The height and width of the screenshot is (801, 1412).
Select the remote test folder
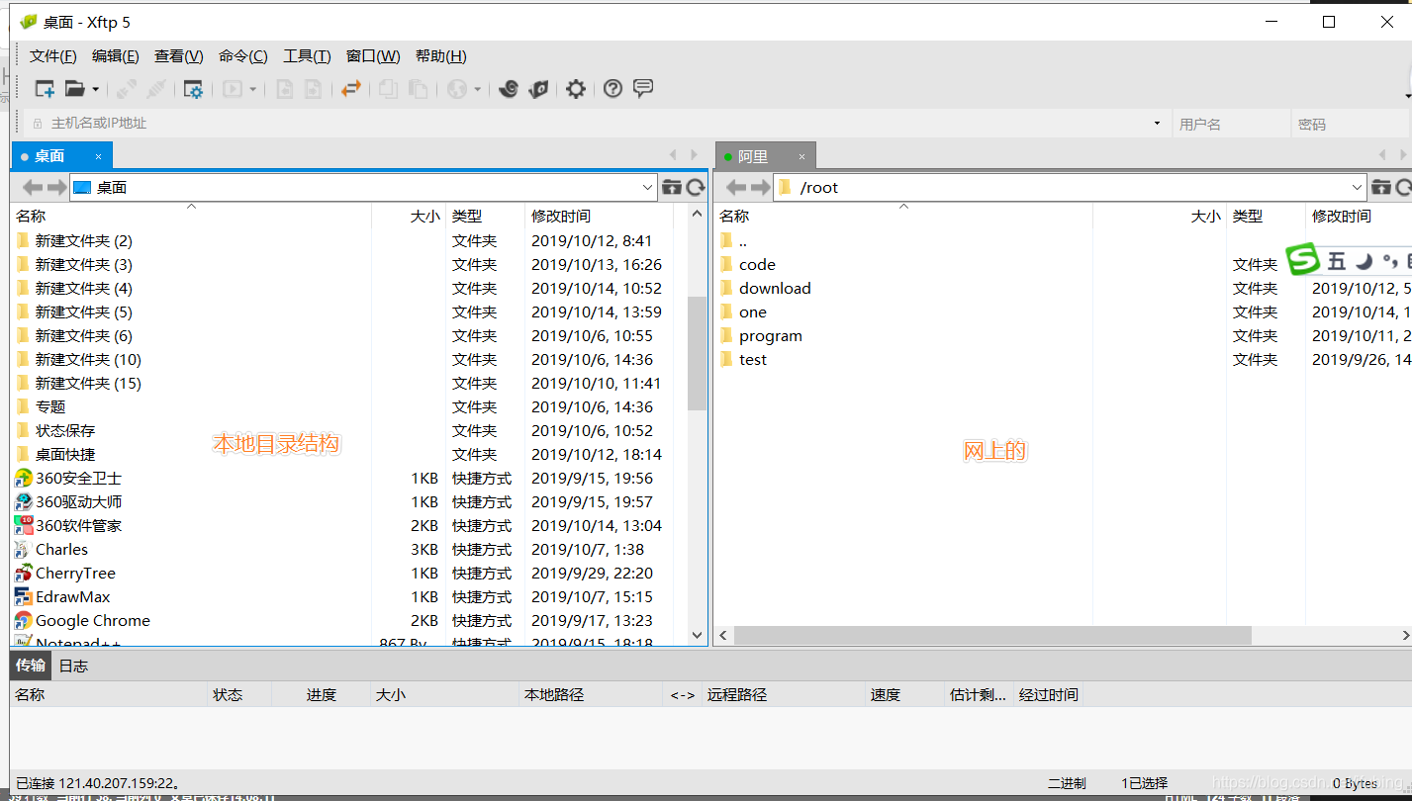point(753,359)
